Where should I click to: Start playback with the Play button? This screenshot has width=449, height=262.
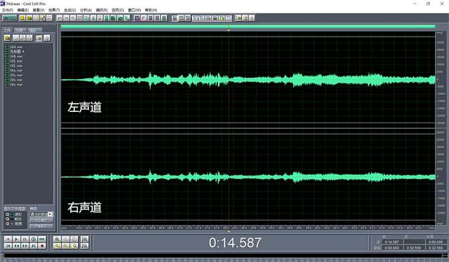pyautogui.click(x=16, y=239)
